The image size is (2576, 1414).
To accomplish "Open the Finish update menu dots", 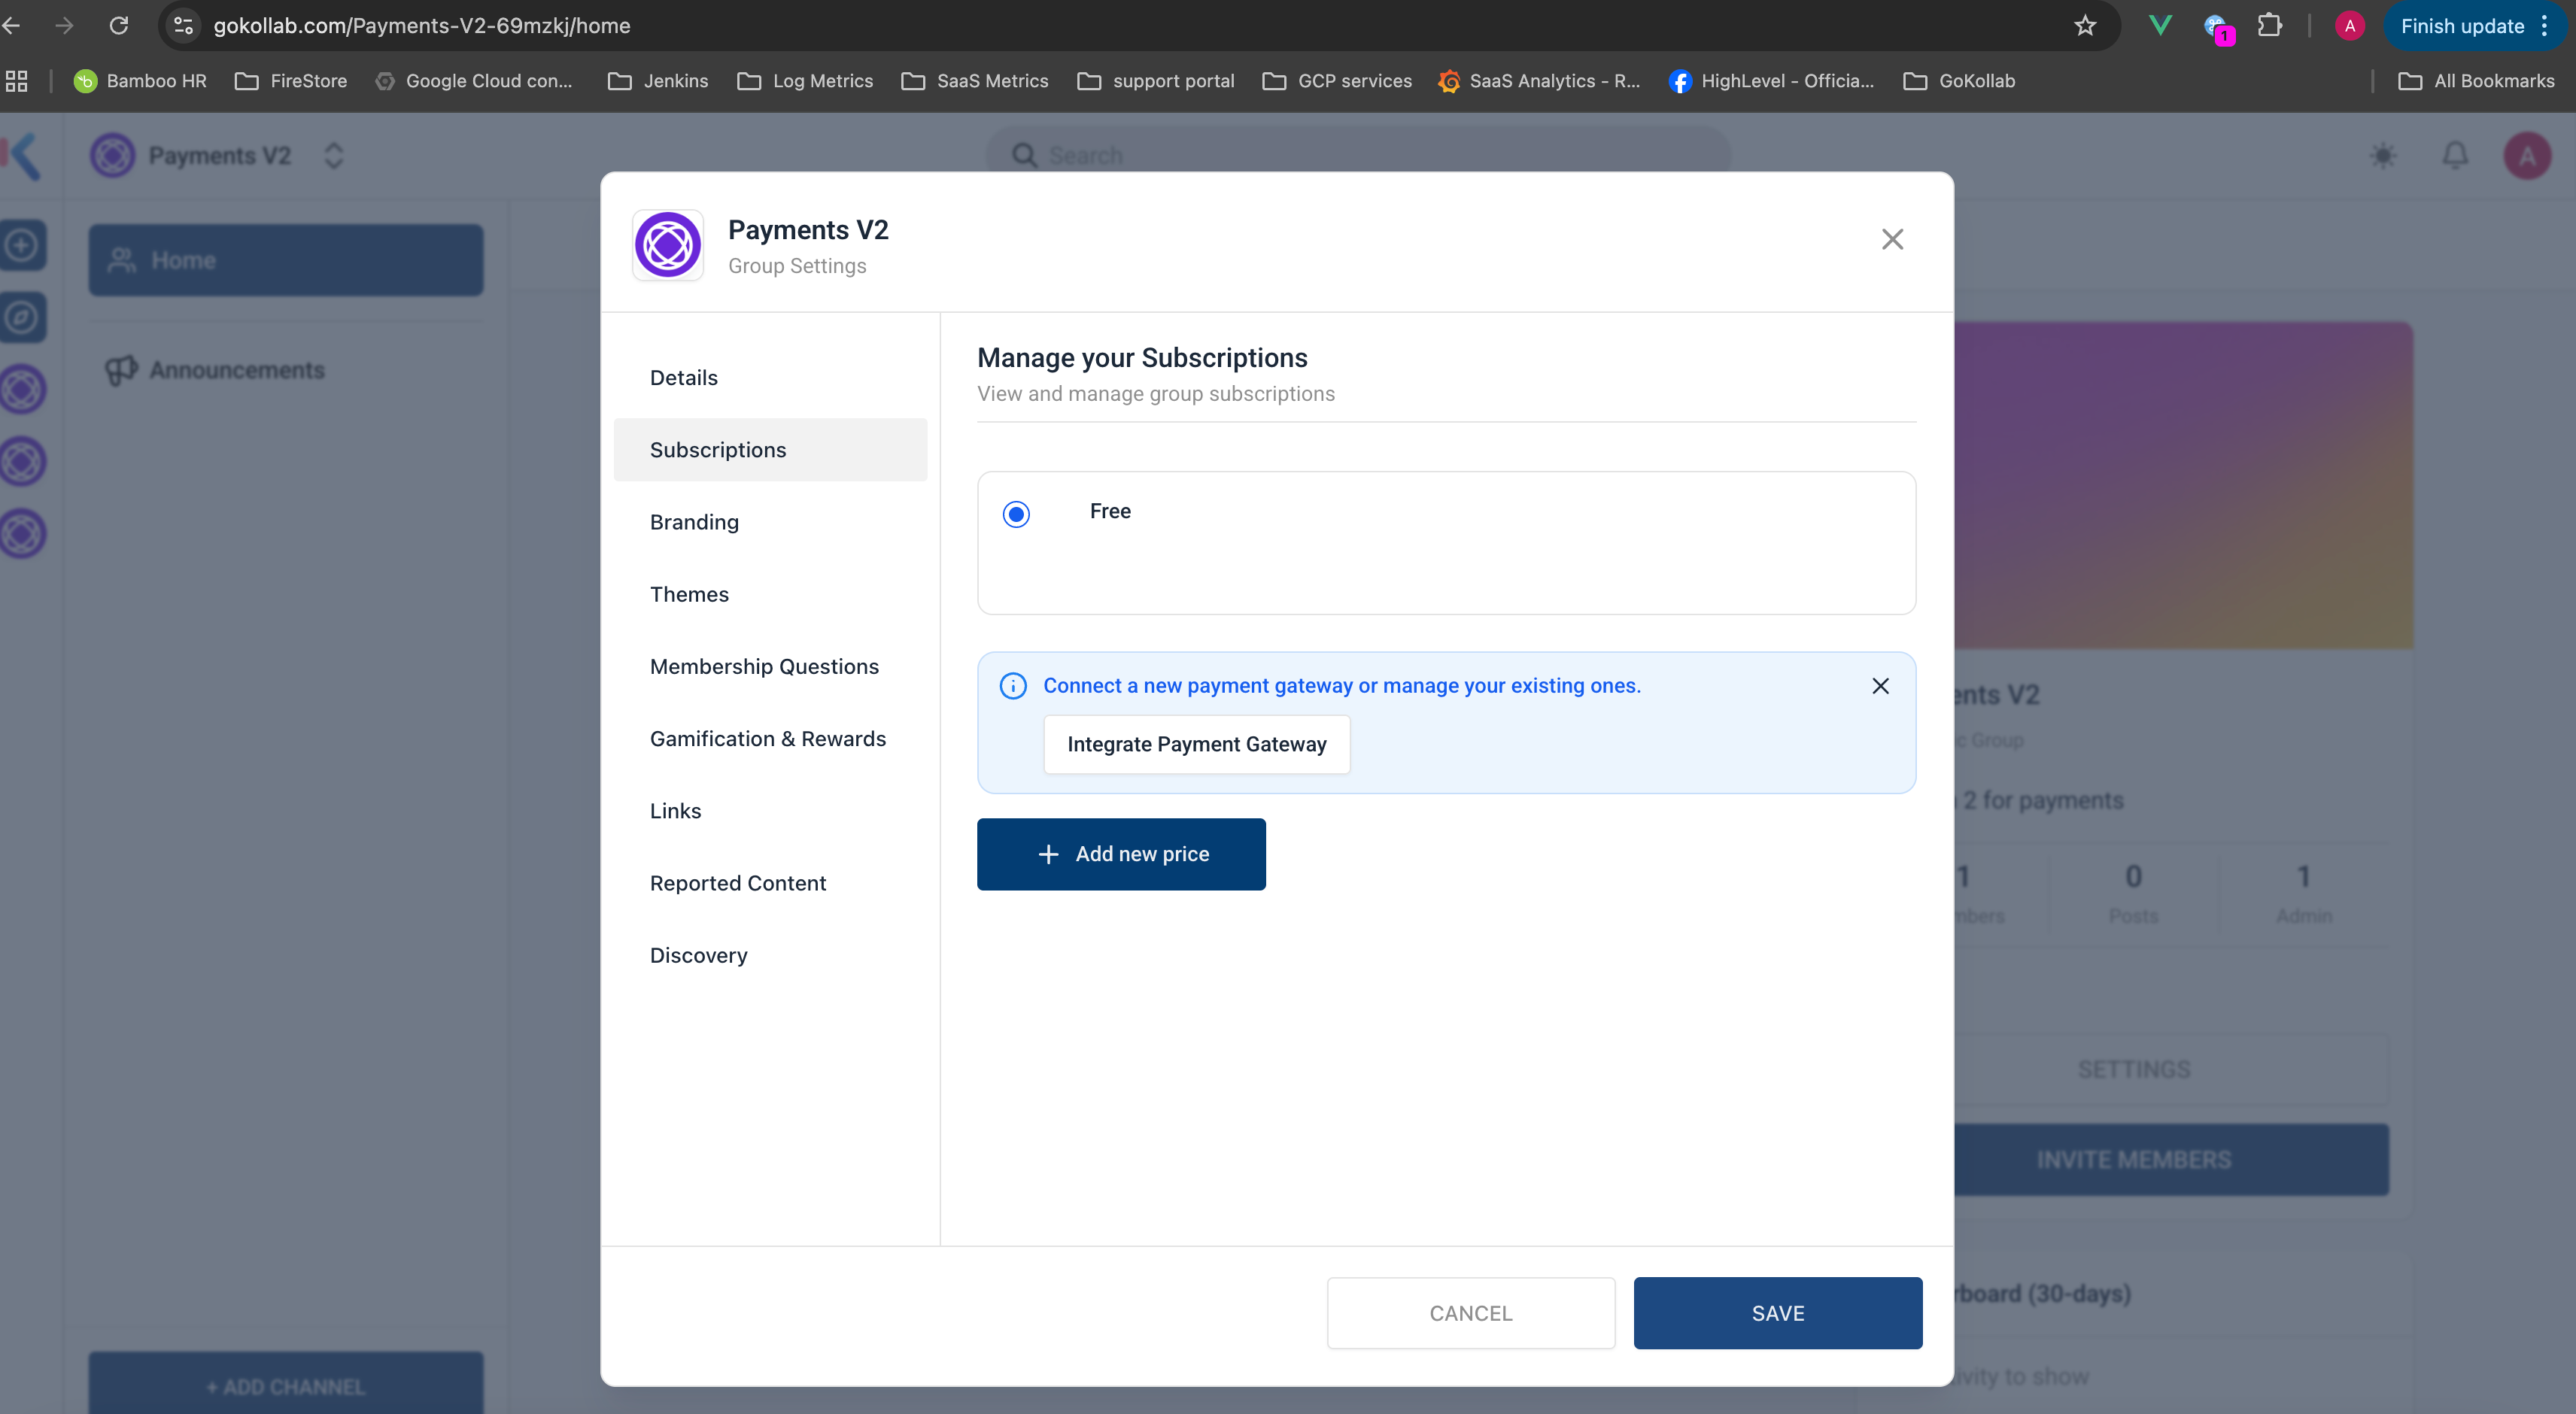I will [x=2545, y=26].
